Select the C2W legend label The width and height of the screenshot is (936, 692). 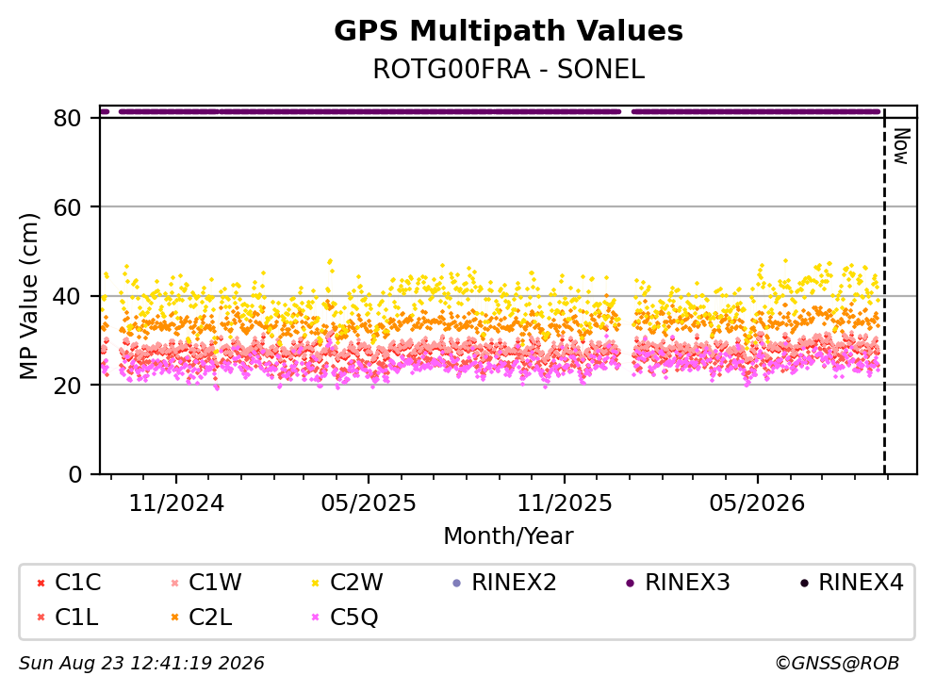[x=356, y=583]
